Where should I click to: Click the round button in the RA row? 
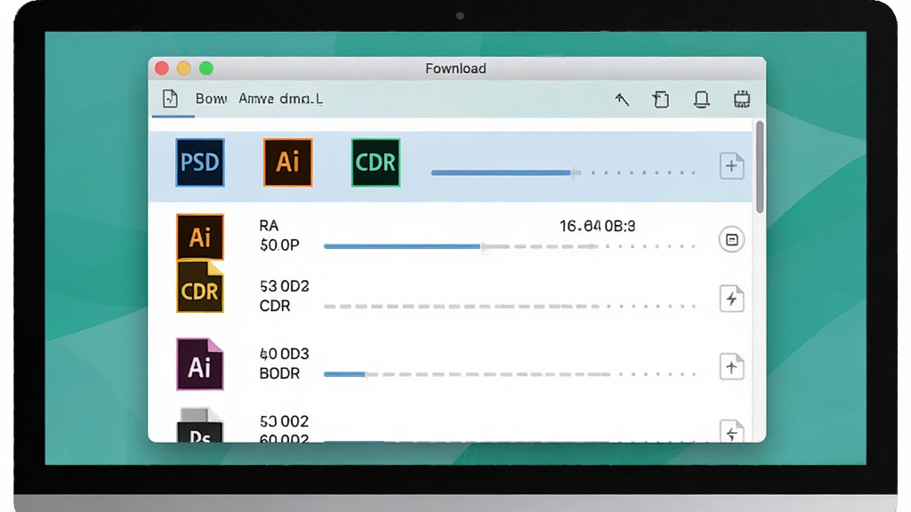pyautogui.click(x=731, y=240)
